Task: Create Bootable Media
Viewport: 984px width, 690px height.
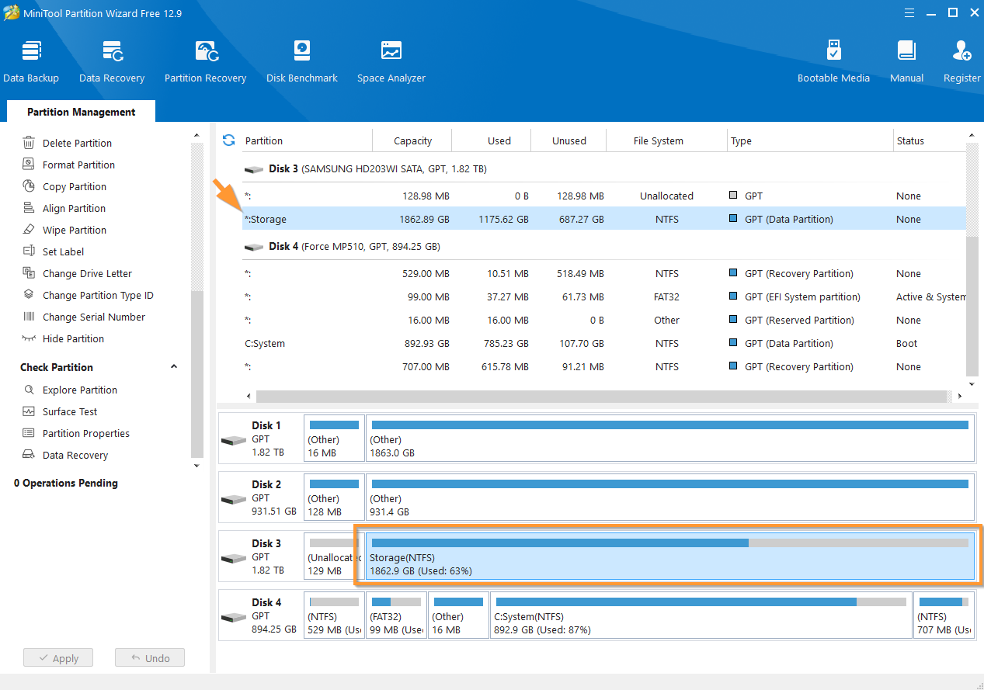Action: [x=833, y=61]
